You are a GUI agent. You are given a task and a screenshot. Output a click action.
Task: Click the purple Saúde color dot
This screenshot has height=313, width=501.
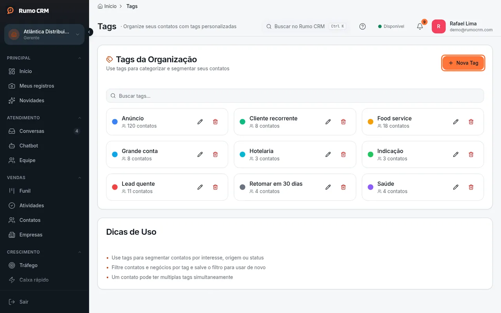click(370, 187)
